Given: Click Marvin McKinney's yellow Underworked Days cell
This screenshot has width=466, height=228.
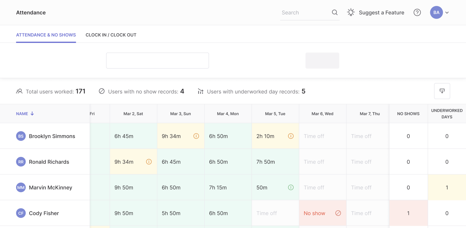Looking at the screenshot, I should (447, 187).
